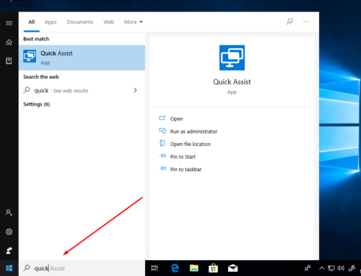Open the Notebook icon in sidebar
The width and height of the screenshot is (361, 276).
coord(9,61)
